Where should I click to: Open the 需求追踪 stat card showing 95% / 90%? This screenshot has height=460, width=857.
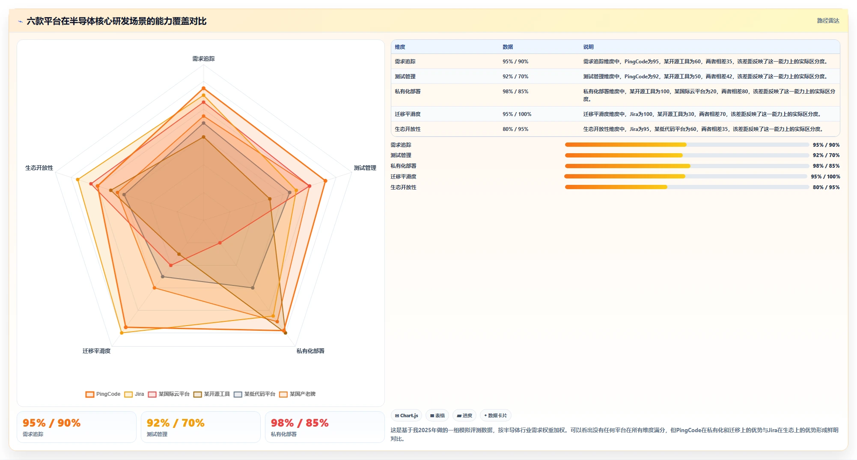[x=77, y=427]
